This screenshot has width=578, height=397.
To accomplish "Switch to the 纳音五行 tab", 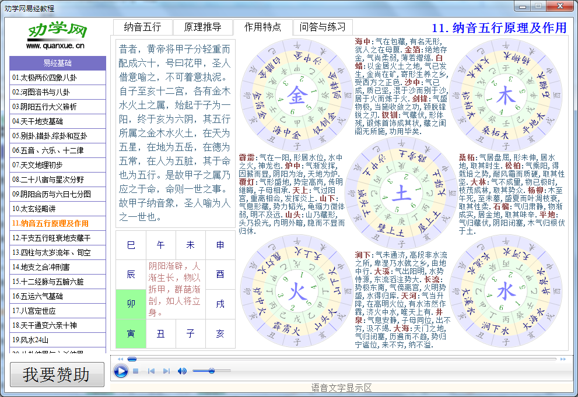I will pyautogui.click(x=142, y=27).
